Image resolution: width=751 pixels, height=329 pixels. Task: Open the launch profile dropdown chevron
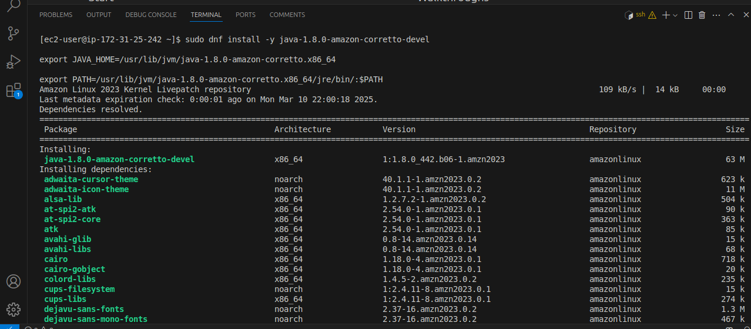[675, 15]
